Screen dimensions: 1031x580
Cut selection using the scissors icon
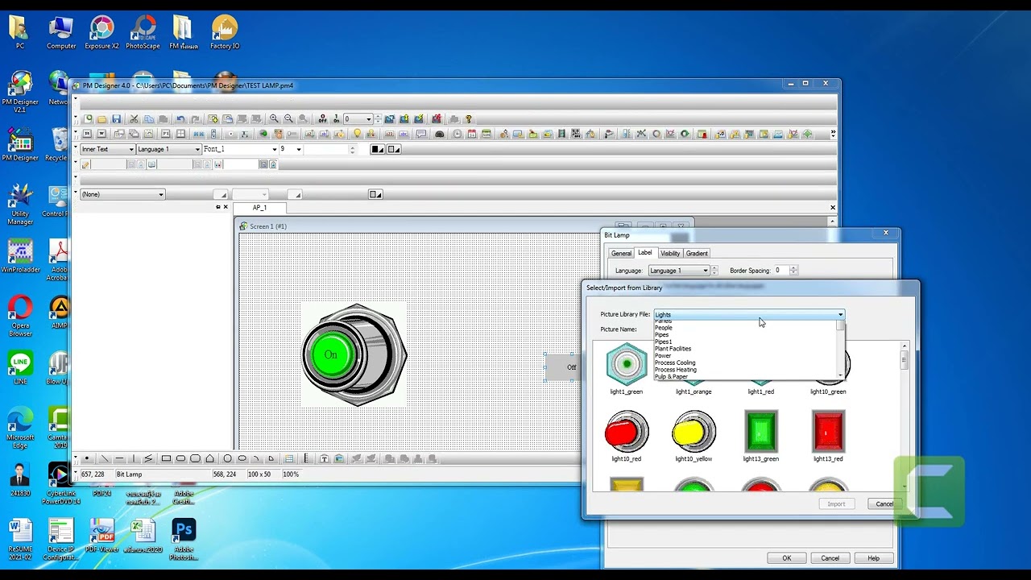pos(135,119)
